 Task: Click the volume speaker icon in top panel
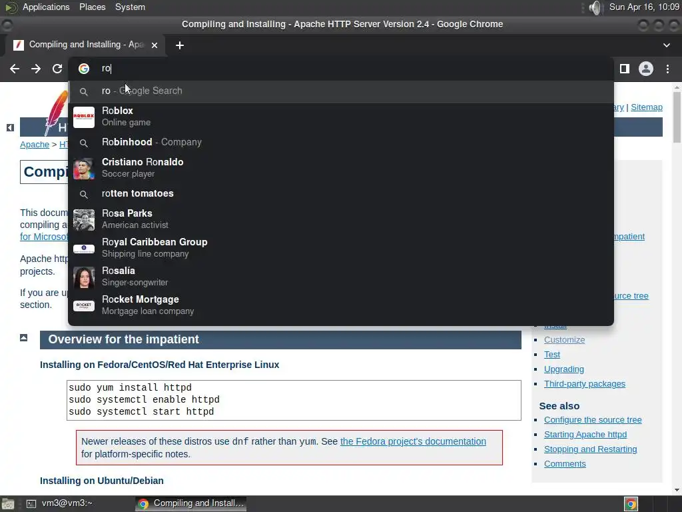pyautogui.click(x=595, y=7)
